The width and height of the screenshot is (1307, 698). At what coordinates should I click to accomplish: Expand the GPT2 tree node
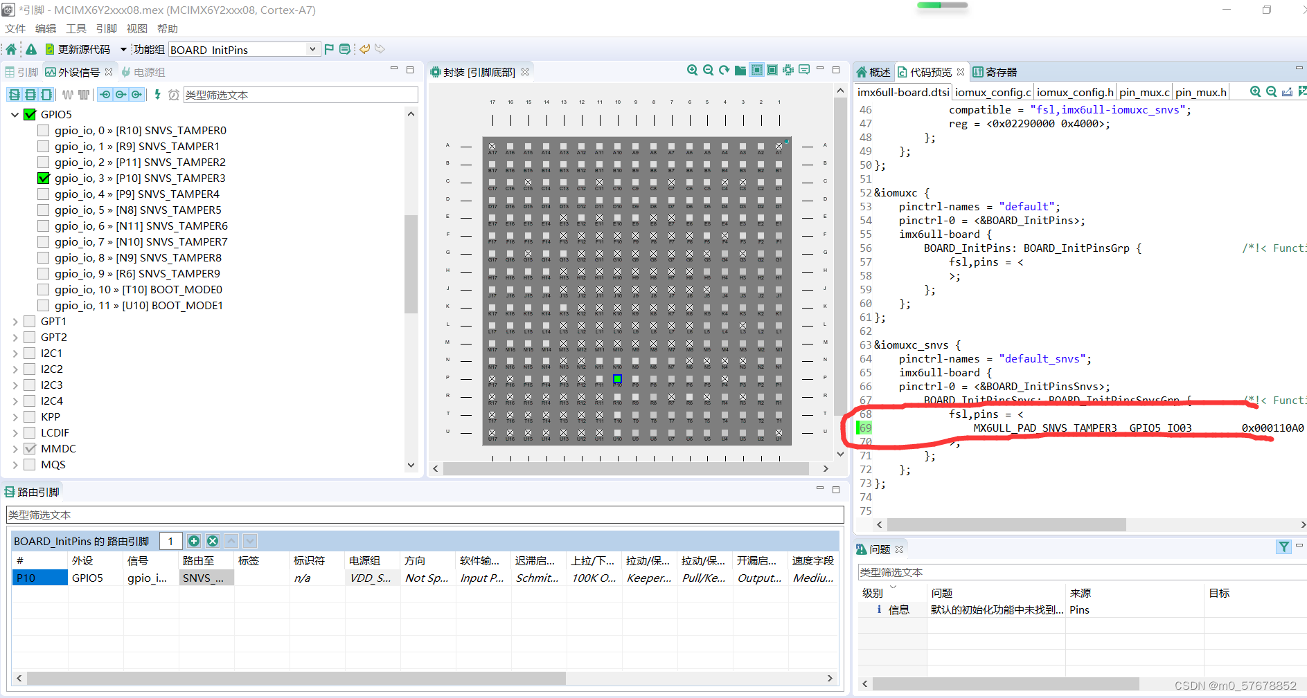point(15,337)
